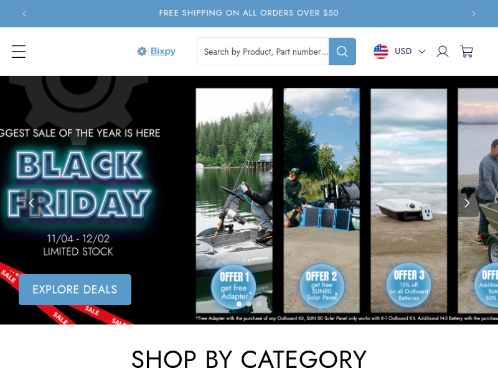Go to previous announcement in top bar
The image size is (498, 373).
click(x=24, y=14)
